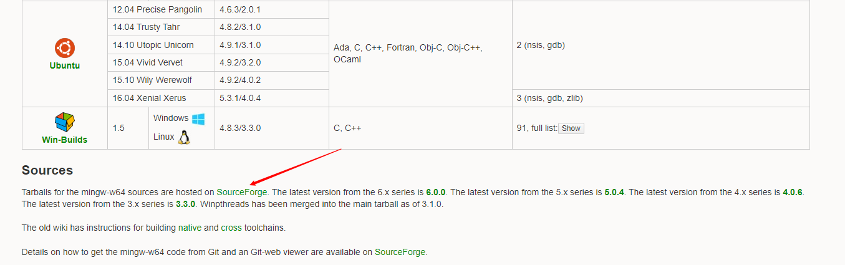Open the native toolchain instructions link

[x=190, y=228]
